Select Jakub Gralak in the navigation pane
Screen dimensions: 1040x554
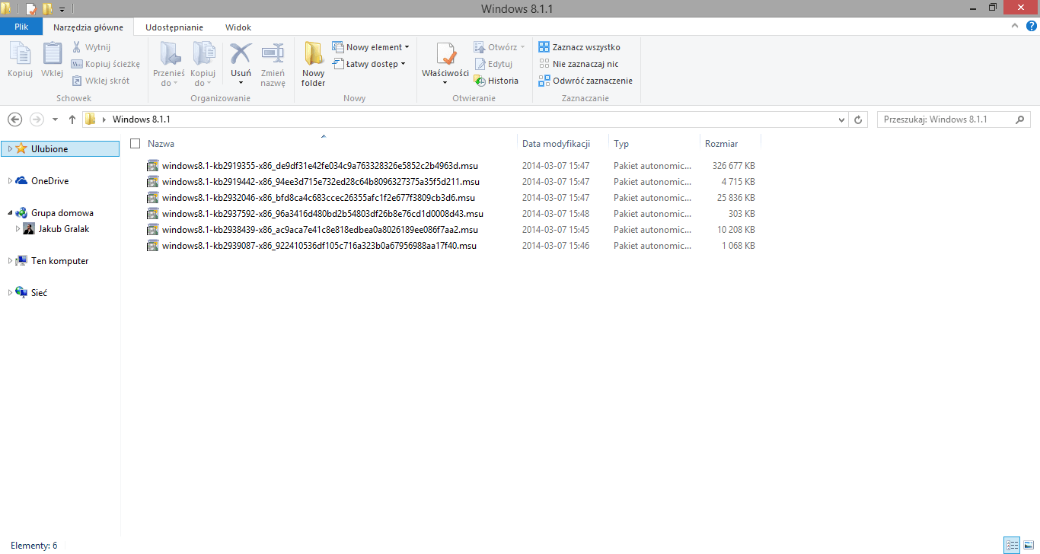64,229
